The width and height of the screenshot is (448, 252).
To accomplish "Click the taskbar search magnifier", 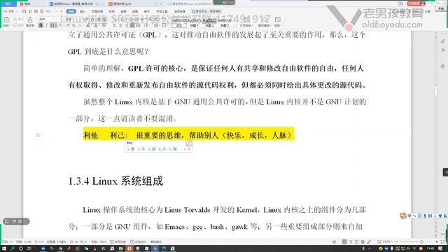I will (13, 248).
